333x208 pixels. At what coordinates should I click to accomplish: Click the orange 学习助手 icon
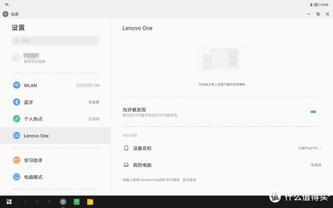(x=17, y=160)
